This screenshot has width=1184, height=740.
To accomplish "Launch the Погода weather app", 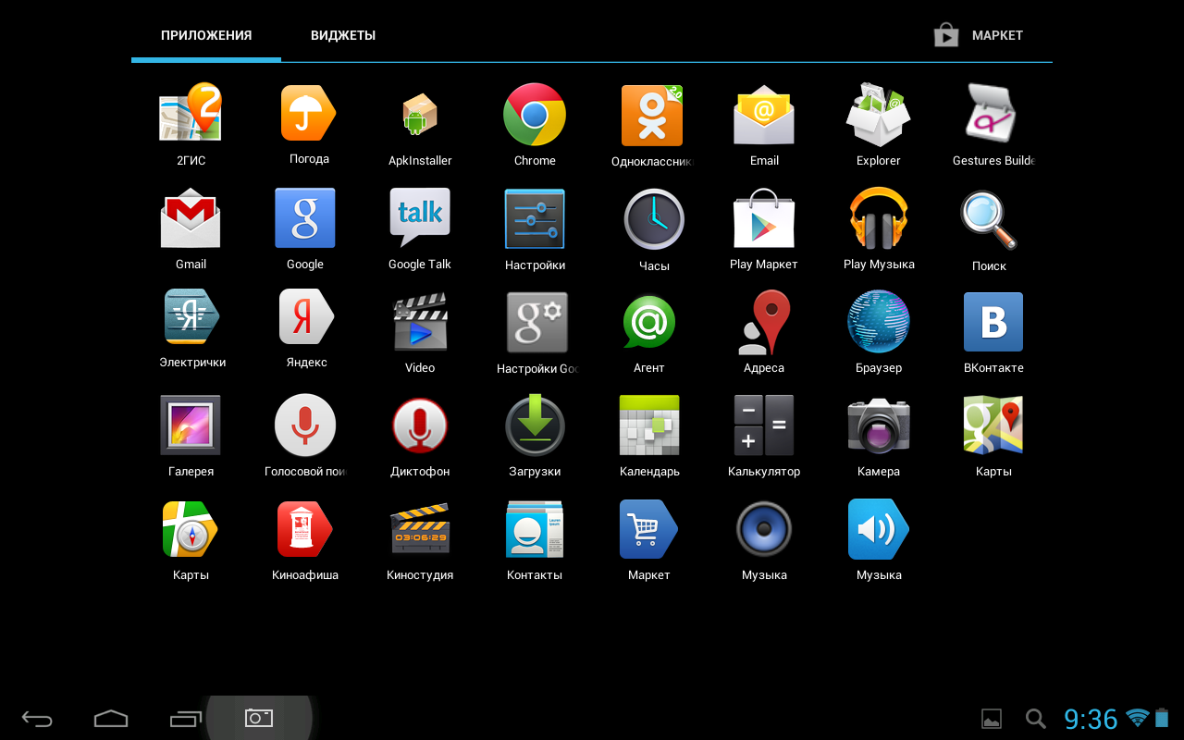I will (309, 113).
